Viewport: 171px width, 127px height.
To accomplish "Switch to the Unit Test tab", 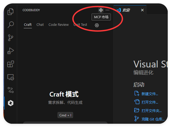I will (80, 25).
